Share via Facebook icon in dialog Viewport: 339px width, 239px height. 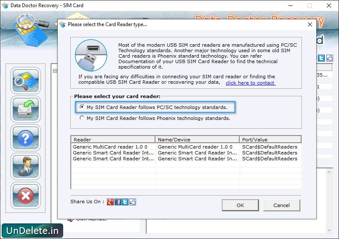pos(118,202)
